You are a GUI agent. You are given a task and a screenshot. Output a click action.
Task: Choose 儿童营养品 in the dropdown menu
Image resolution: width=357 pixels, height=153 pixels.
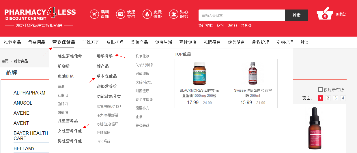(68, 121)
